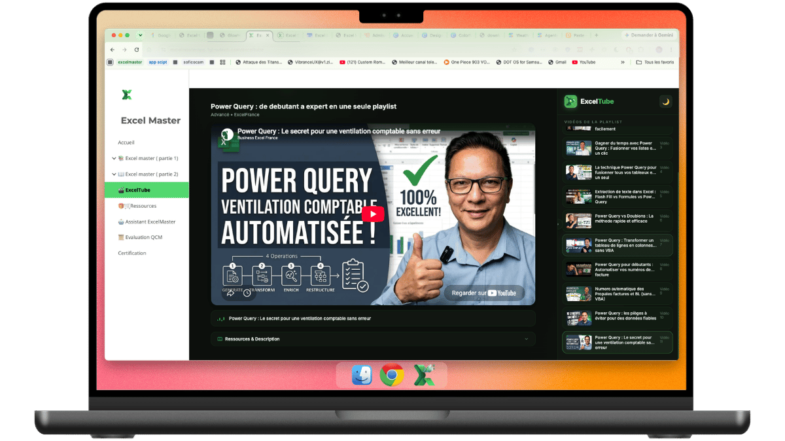This screenshot has height=441, width=785.
Task: Click the apps grid bookmark icon
Action: click(x=222, y=62)
